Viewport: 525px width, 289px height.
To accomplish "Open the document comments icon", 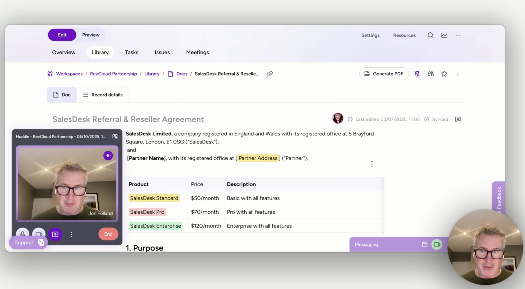I will pyautogui.click(x=458, y=119).
